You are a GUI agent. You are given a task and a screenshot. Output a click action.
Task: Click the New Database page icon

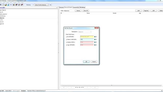pyautogui.click(x=3, y=5)
